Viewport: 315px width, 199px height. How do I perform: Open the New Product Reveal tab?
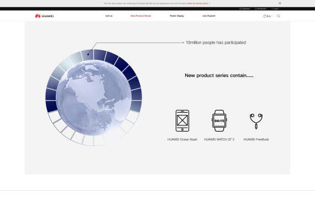click(x=140, y=16)
